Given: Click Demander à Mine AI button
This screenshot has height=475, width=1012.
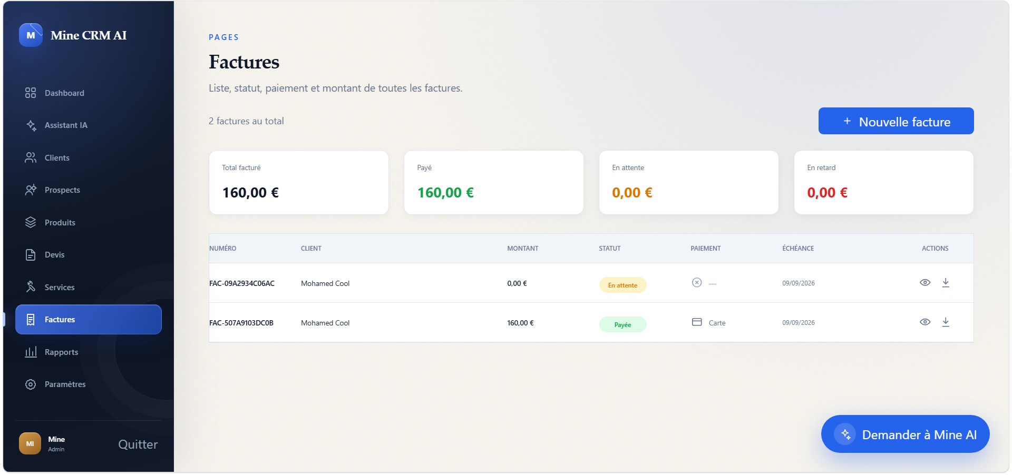Looking at the screenshot, I should point(905,434).
